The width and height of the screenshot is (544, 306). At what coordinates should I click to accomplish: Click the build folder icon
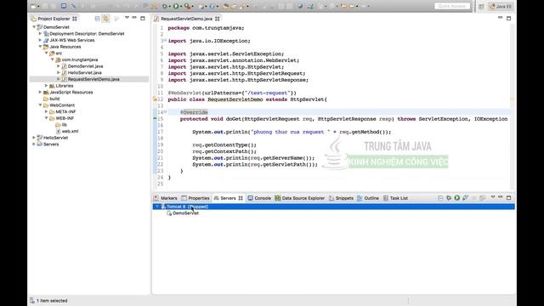tap(46, 99)
